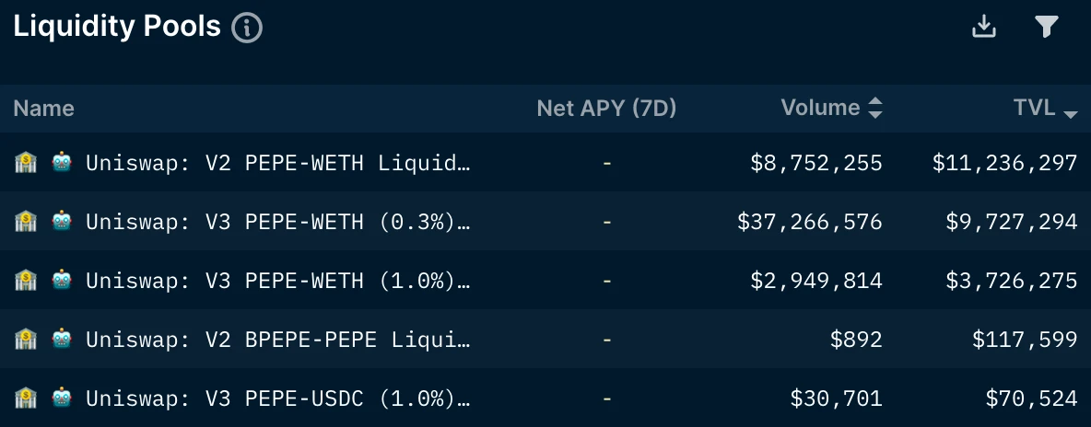Sort pools using Volume sort arrows
Screen dimensions: 1091x427
tap(875, 108)
